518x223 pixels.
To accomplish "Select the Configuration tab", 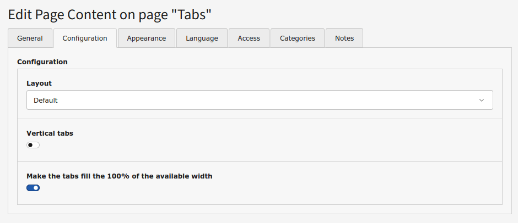I will [x=85, y=38].
